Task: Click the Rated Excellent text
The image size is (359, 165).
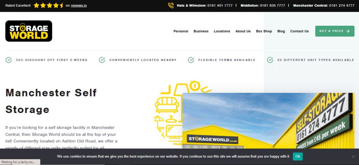Action: pyautogui.click(x=18, y=6)
